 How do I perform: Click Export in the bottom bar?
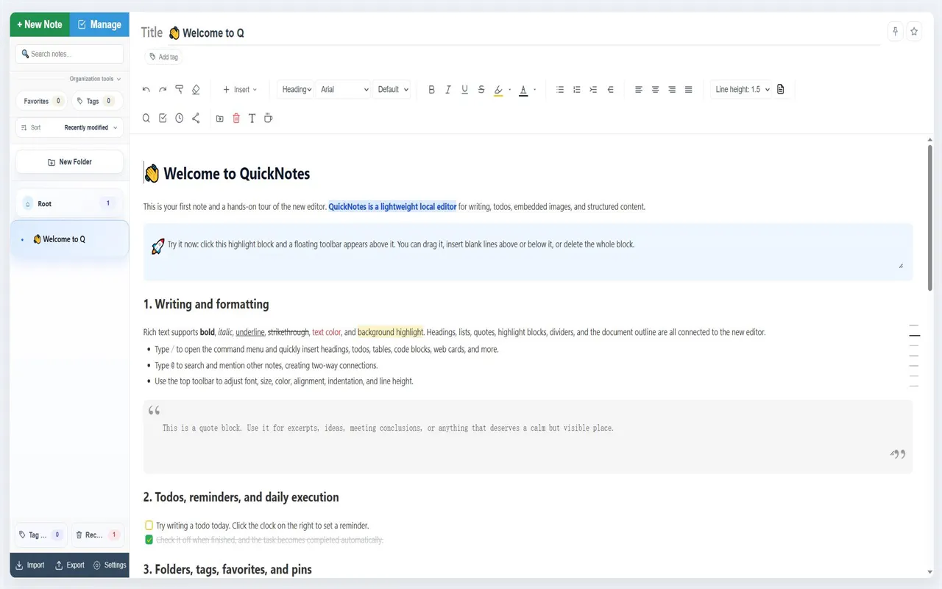(x=70, y=565)
